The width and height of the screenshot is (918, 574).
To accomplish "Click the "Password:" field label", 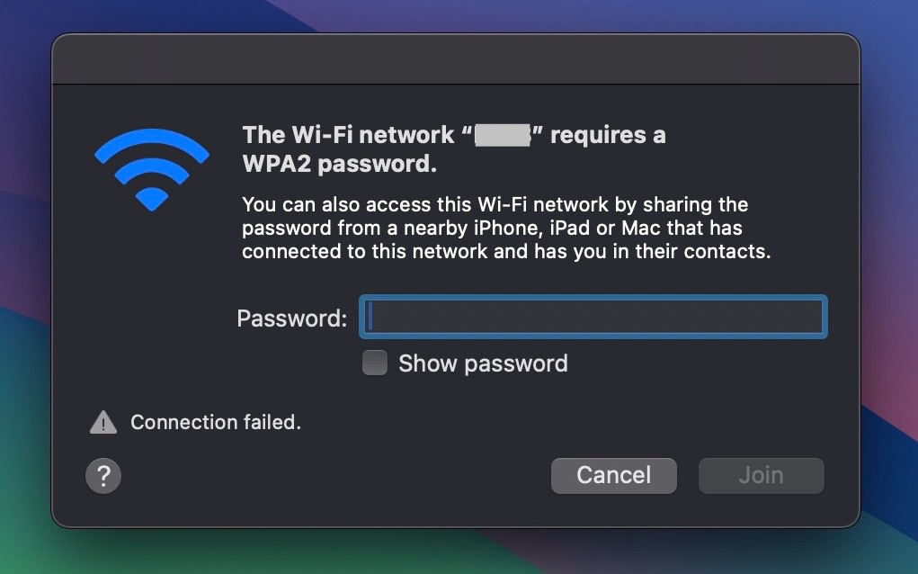I will point(291,318).
